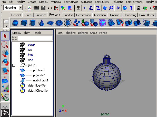Image resolution: width=157 pixels, height=117 pixels.
Task: Switch to the Deformation shelf tab
Action: tap(84, 15)
